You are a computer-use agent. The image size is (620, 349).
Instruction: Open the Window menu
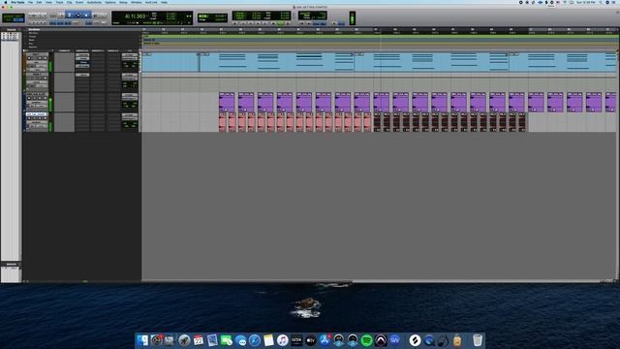(136, 2)
